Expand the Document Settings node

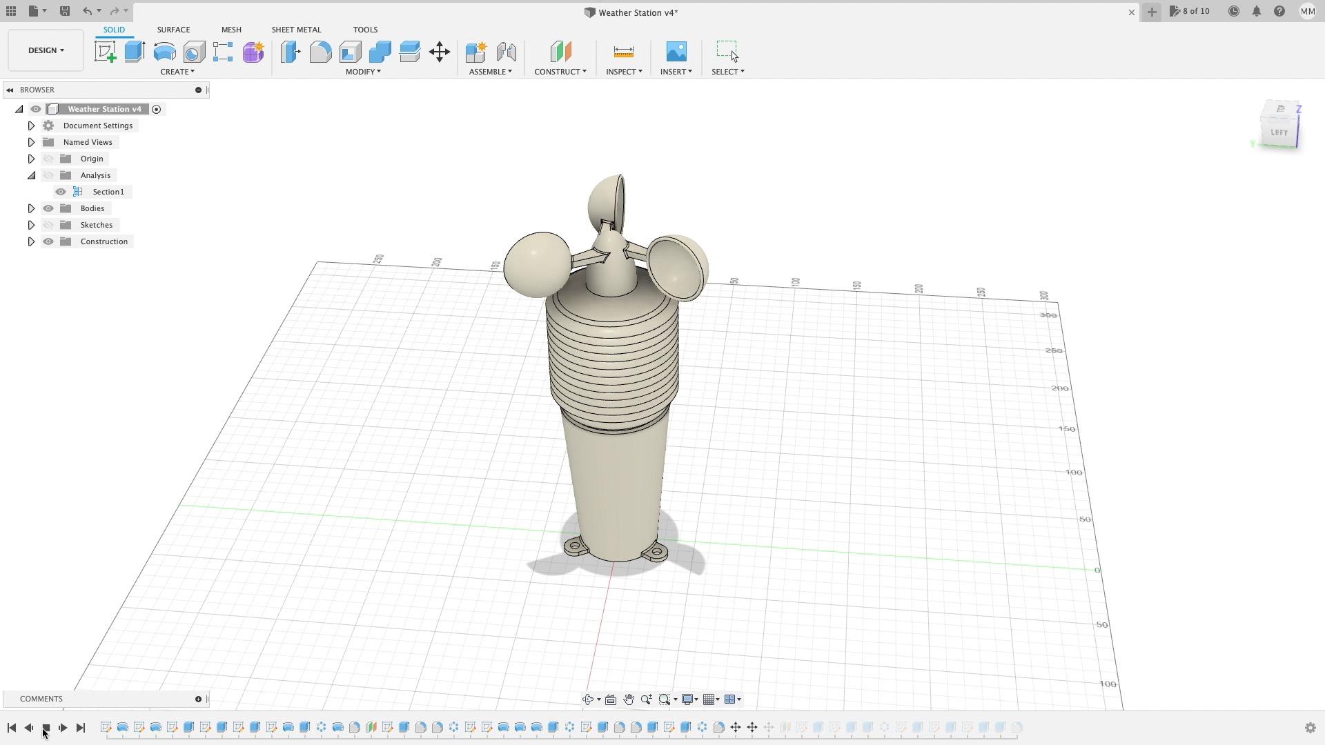point(31,125)
